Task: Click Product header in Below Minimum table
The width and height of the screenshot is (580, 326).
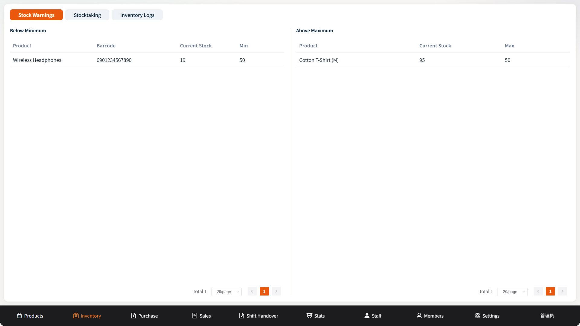Action: pyautogui.click(x=22, y=46)
